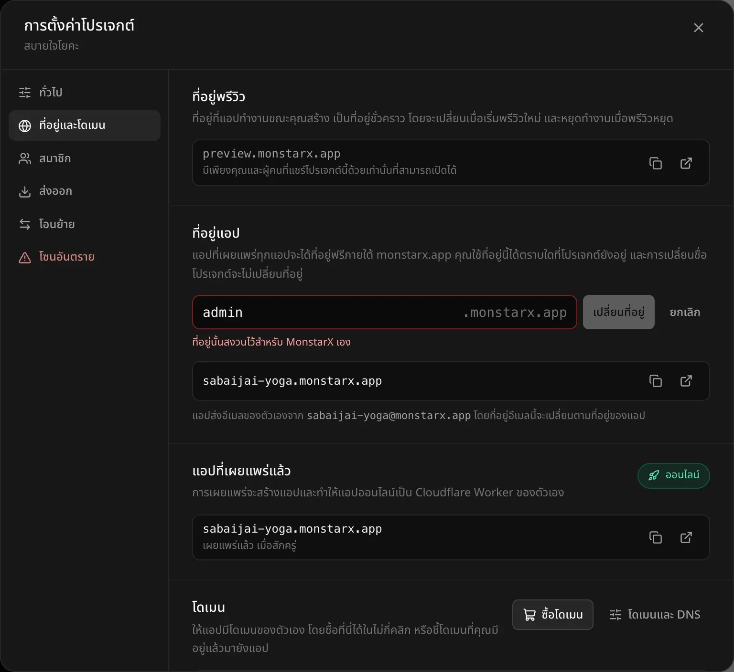Copy the published app URL
This screenshot has width=734, height=672.
656,537
